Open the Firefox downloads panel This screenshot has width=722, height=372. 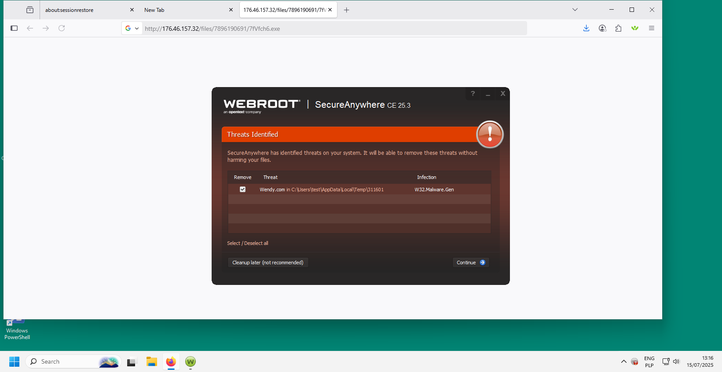586,28
